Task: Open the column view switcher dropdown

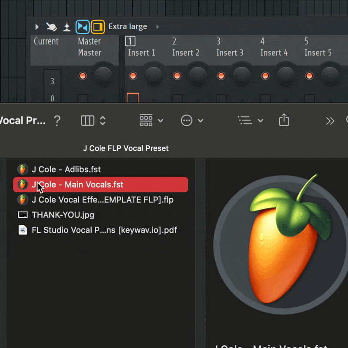Action: [x=94, y=120]
